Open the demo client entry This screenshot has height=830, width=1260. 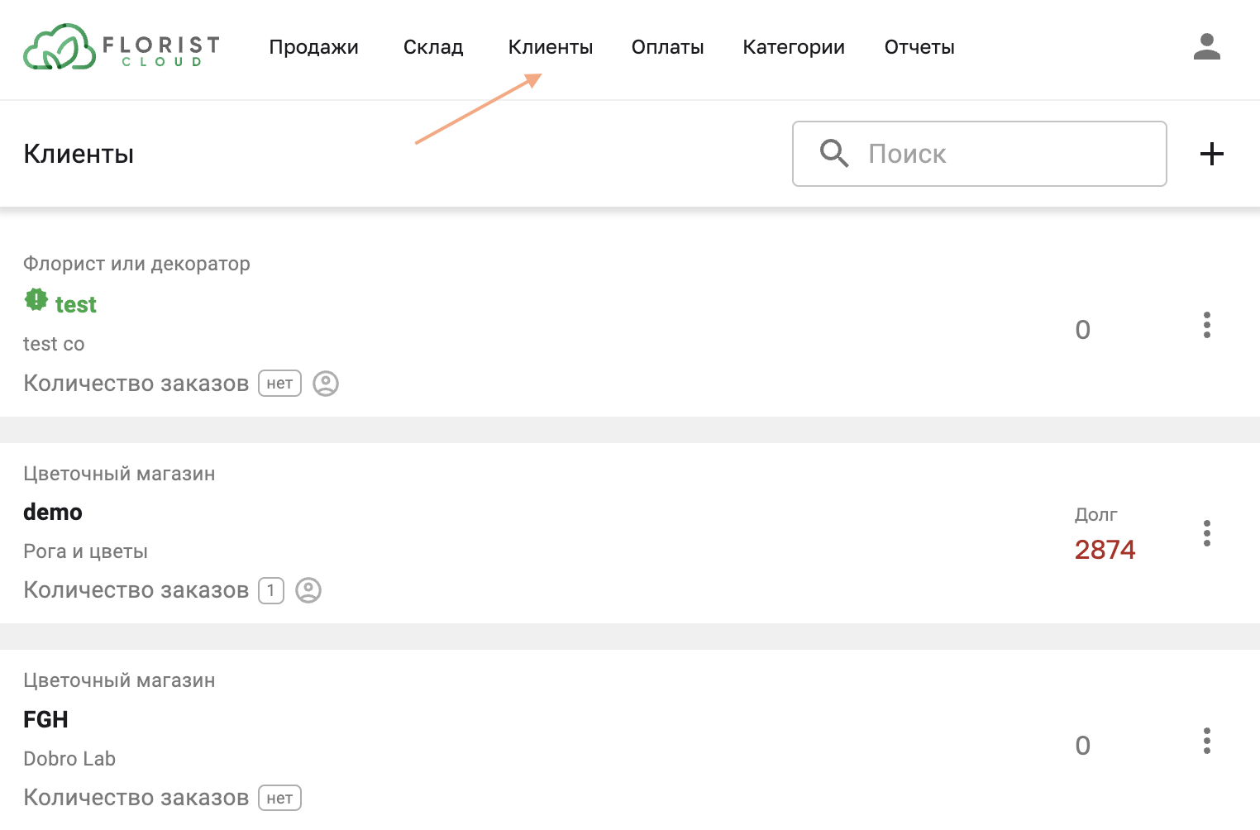click(53, 513)
